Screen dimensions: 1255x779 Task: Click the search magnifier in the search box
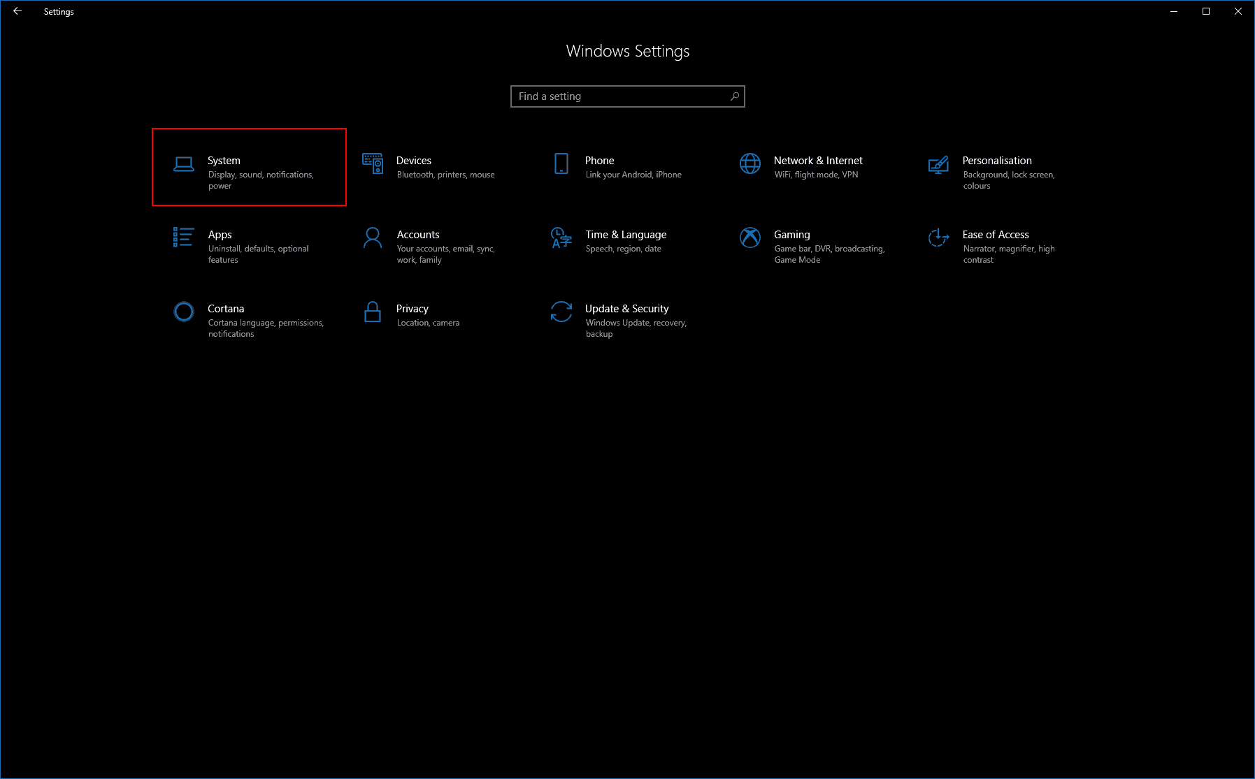(734, 96)
